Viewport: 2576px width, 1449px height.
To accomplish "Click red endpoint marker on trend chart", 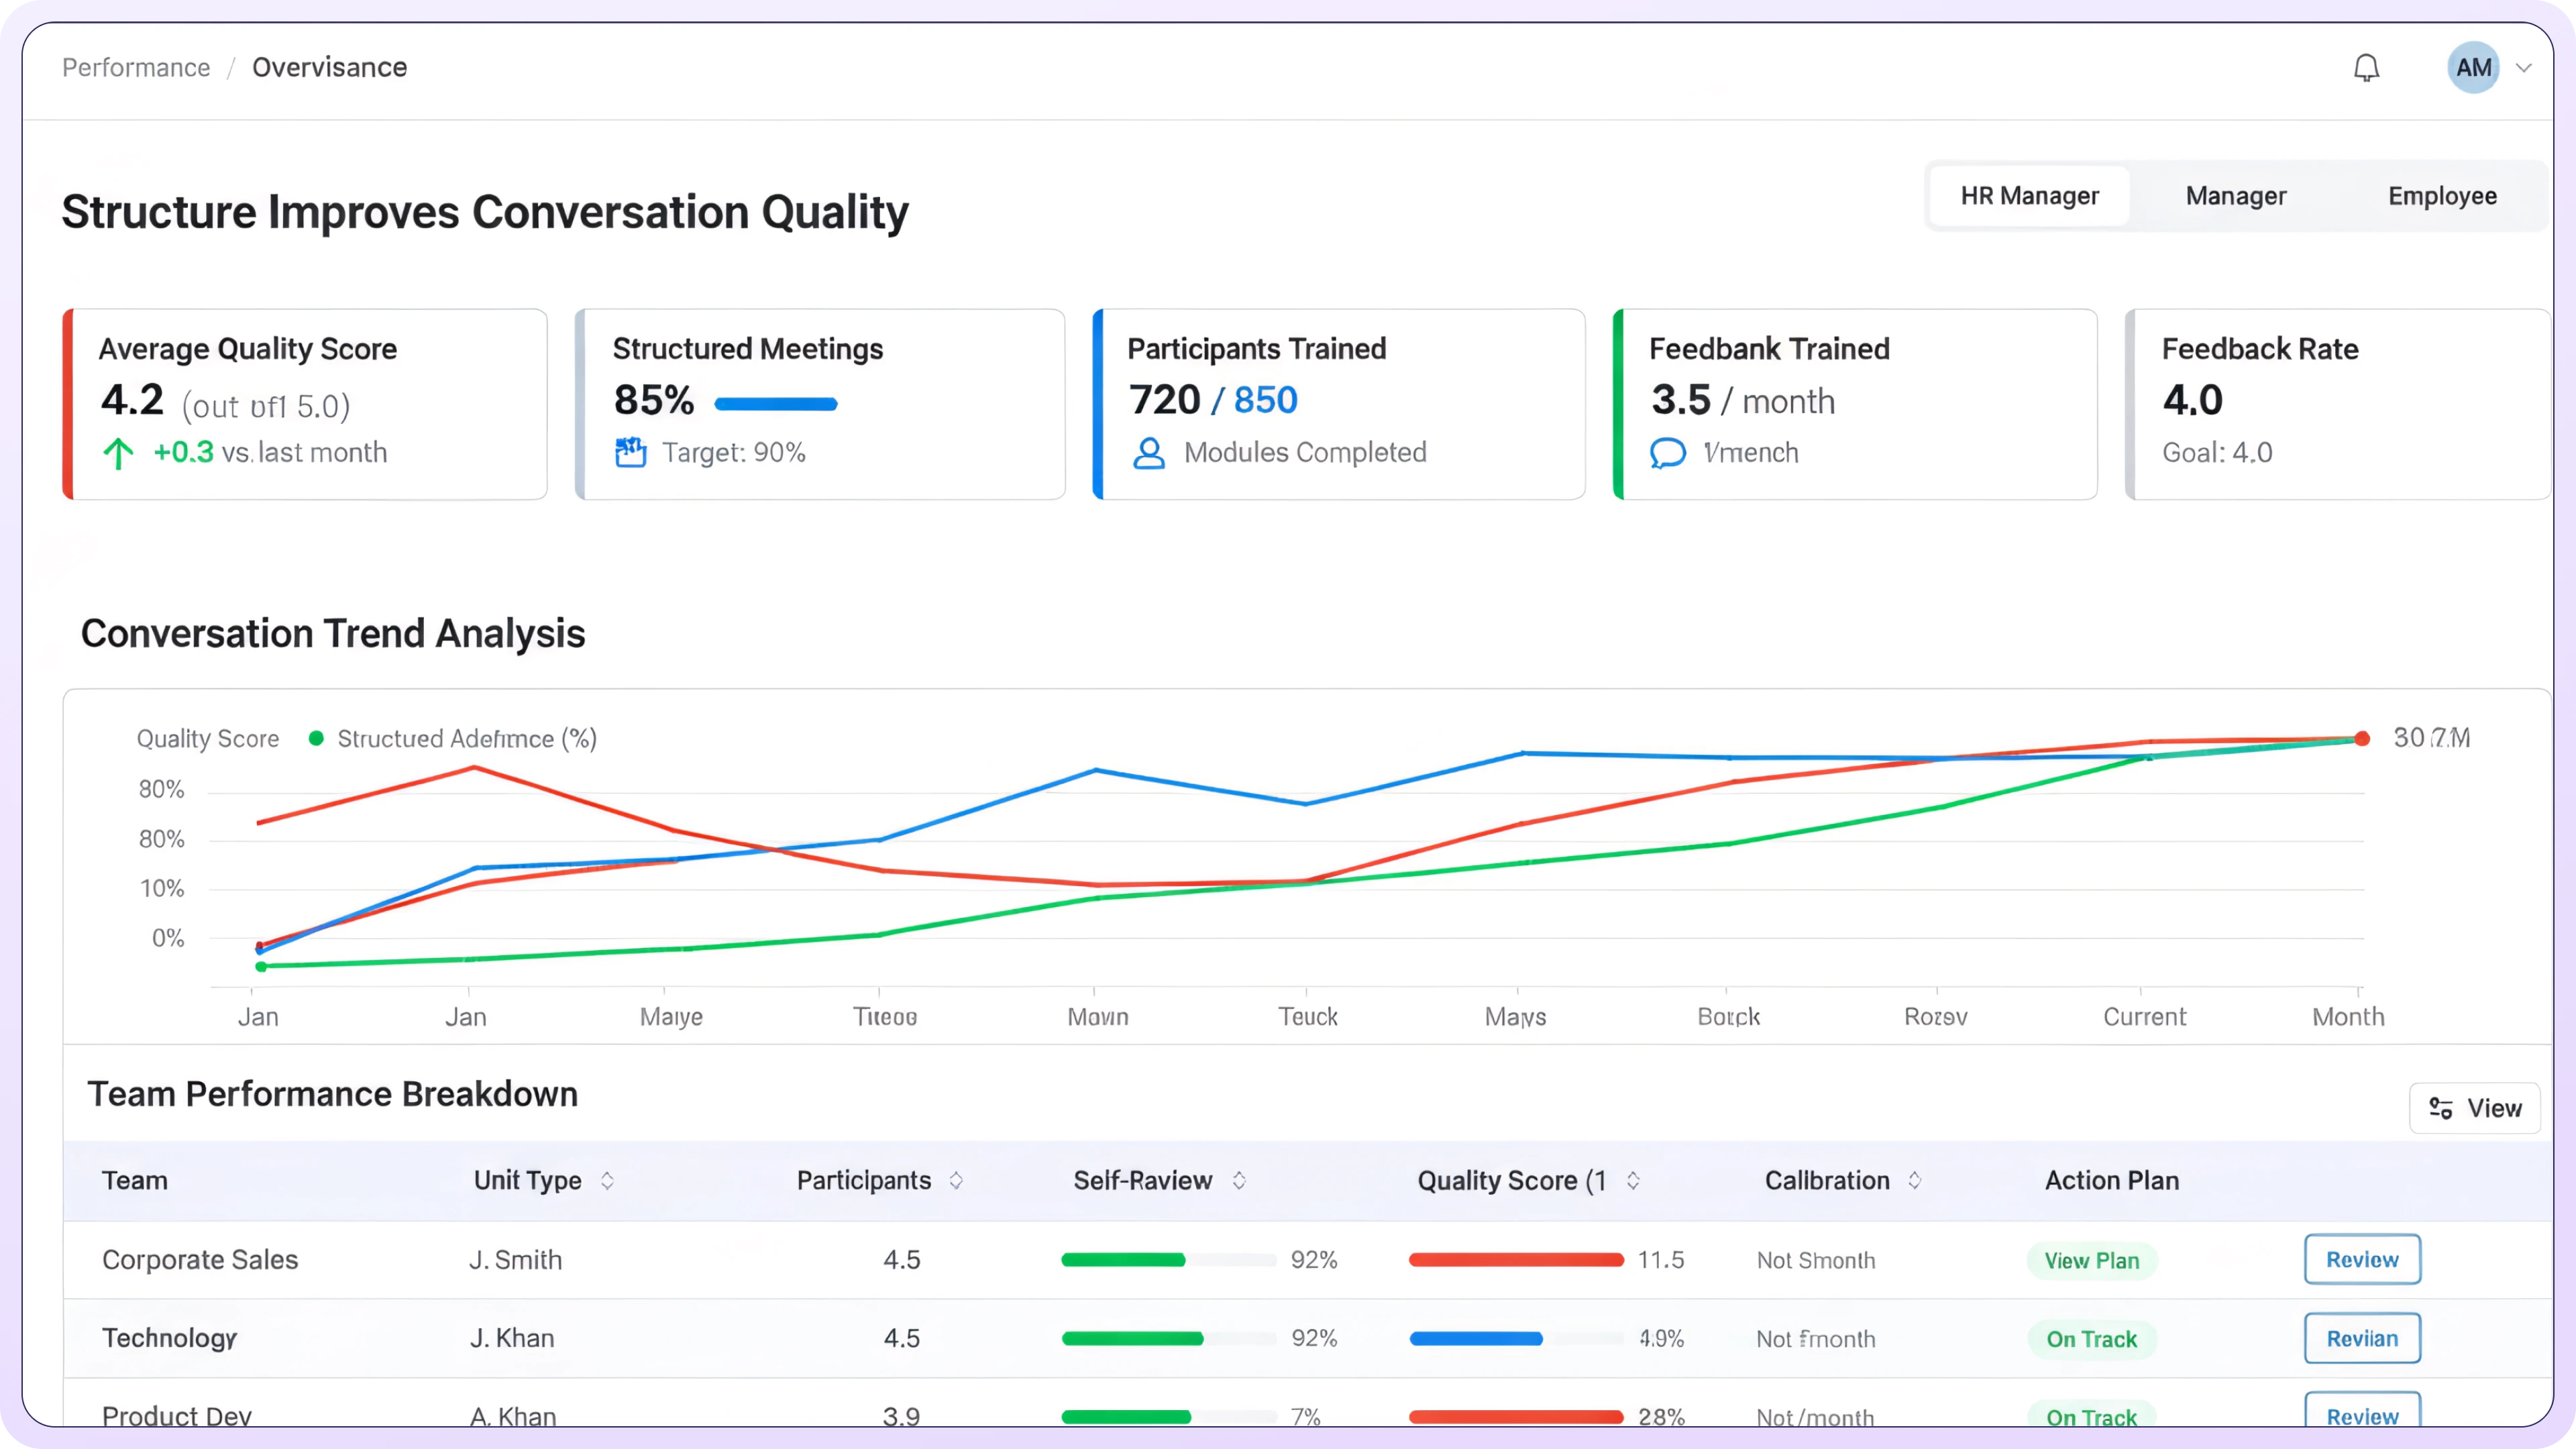I will click(x=2362, y=738).
